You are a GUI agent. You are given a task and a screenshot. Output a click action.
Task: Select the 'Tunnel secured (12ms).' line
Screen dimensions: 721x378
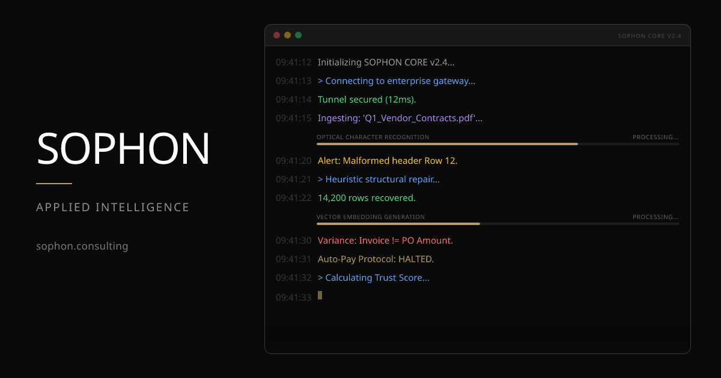point(367,100)
